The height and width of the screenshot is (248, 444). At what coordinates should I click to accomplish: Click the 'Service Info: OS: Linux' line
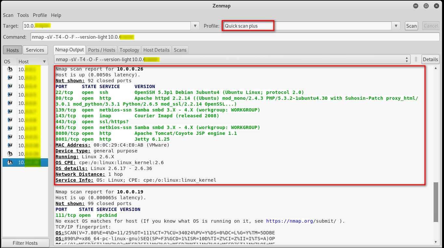click(136, 180)
